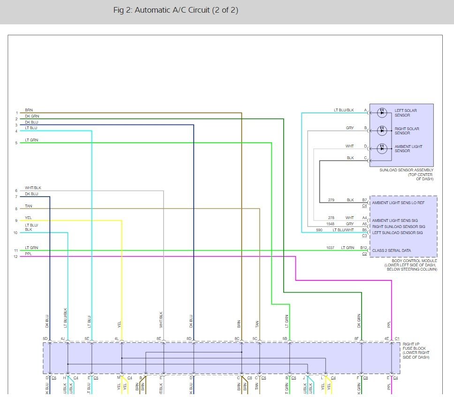
Task: Click the LT BLU/BLK label at sunload pin A
Action: coord(344,110)
